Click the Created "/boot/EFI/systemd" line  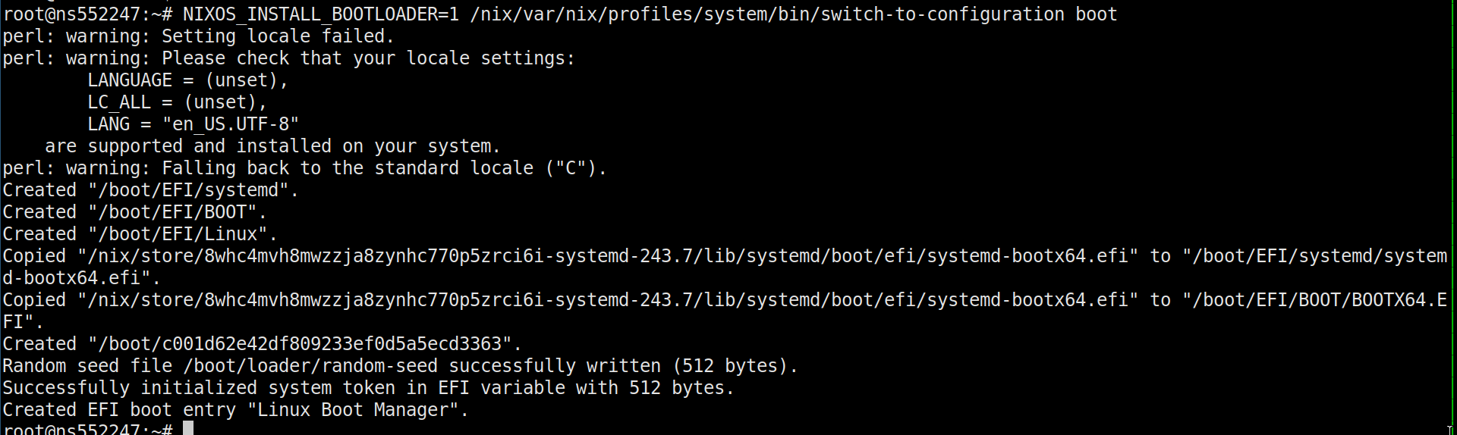150,190
